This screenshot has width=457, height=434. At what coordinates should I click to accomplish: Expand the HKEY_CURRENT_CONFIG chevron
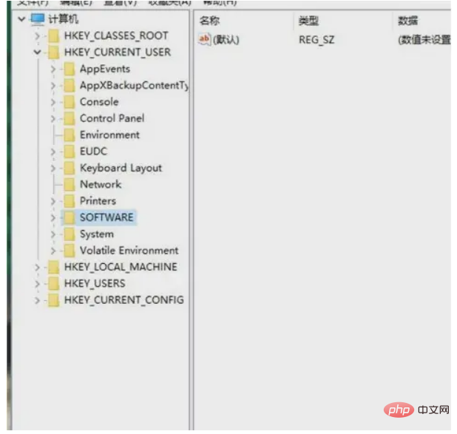(37, 300)
